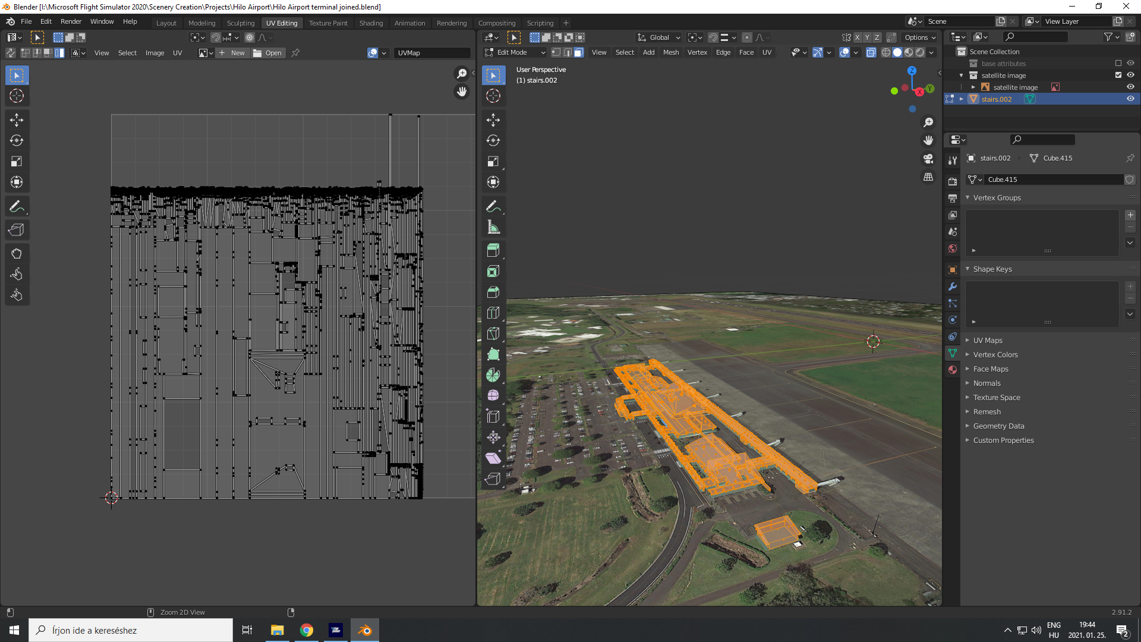Open the Mesh menu in the viewport header
This screenshot has width=1141, height=642.
(671, 52)
